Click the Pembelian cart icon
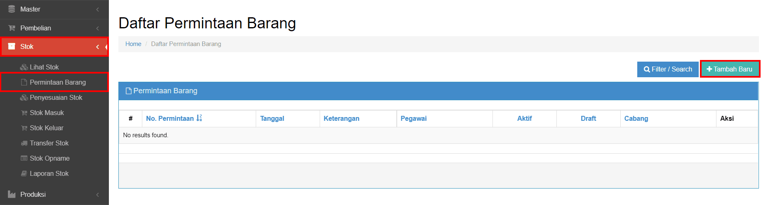 coord(12,28)
